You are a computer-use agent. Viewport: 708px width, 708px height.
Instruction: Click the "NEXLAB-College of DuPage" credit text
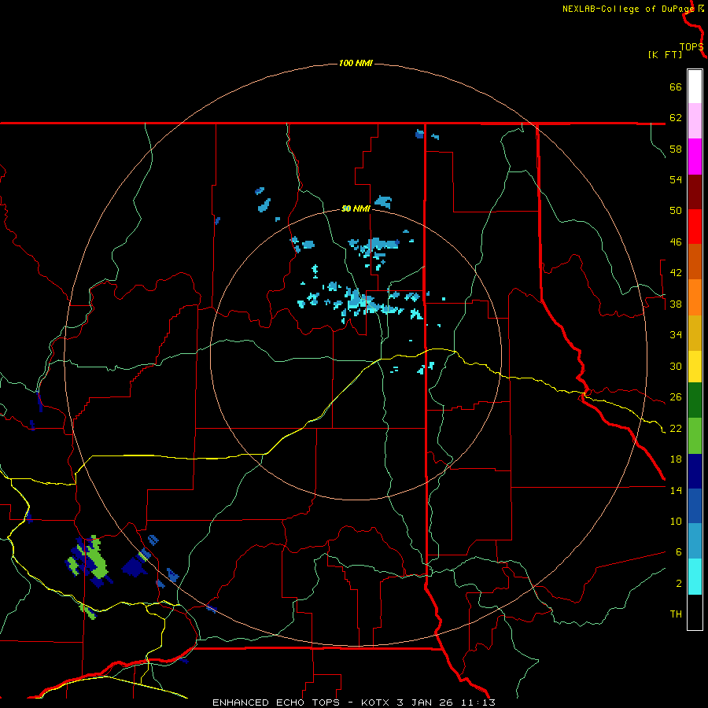[629, 9]
